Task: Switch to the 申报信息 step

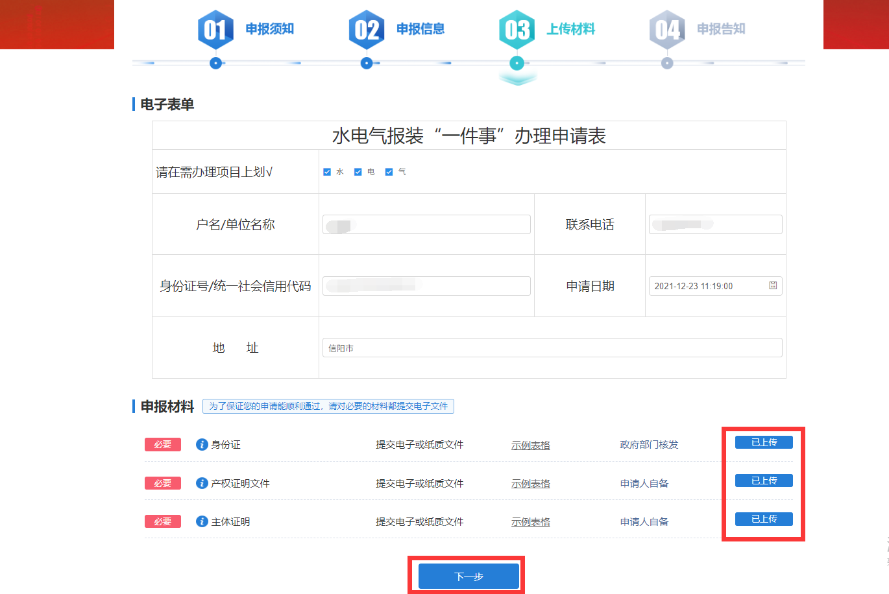Action: pyautogui.click(x=420, y=29)
